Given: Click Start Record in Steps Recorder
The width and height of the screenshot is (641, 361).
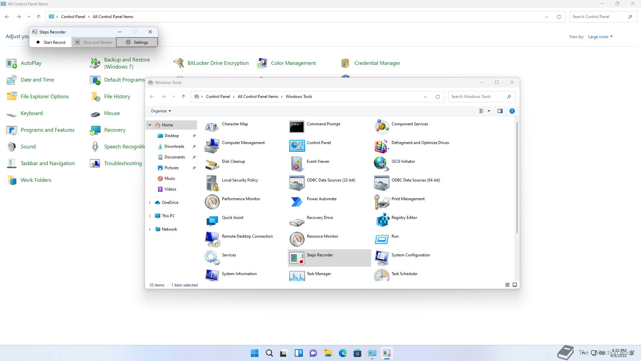Looking at the screenshot, I should click(x=51, y=42).
